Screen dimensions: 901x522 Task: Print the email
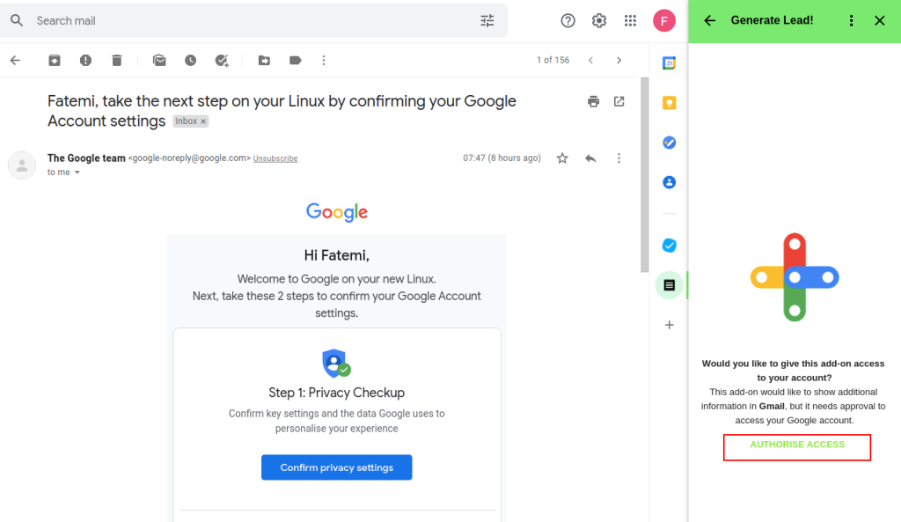[593, 101]
